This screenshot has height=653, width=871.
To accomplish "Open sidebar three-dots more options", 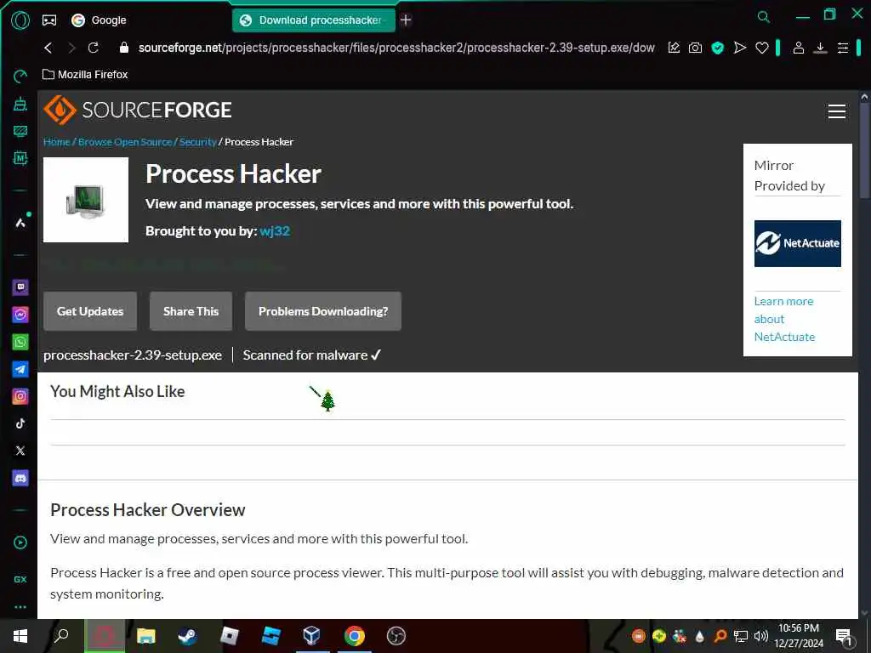I will tap(20, 607).
